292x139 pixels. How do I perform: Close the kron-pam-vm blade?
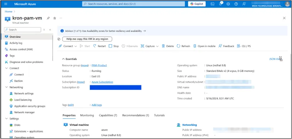tap(284, 18)
